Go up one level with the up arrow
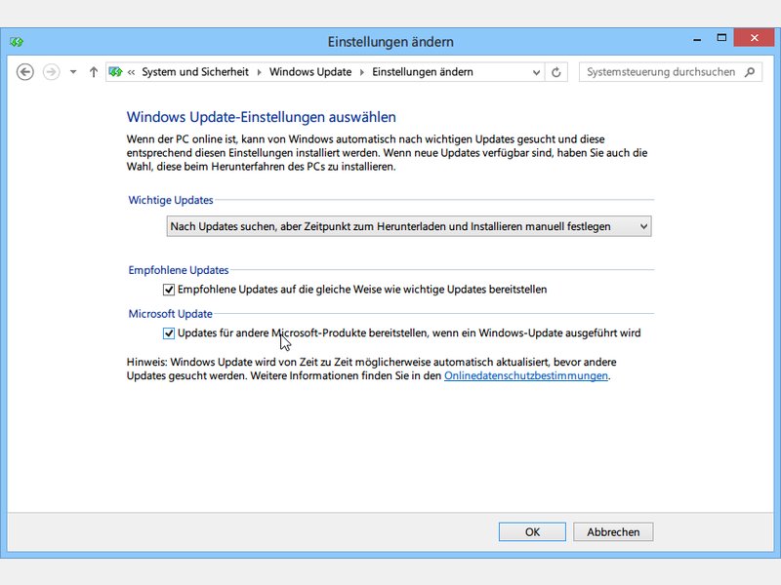The width and height of the screenshot is (781, 585). coord(94,72)
